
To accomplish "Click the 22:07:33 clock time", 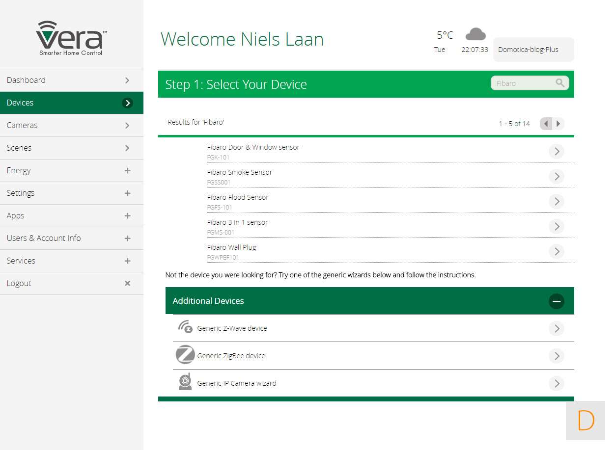I will click(x=475, y=50).
